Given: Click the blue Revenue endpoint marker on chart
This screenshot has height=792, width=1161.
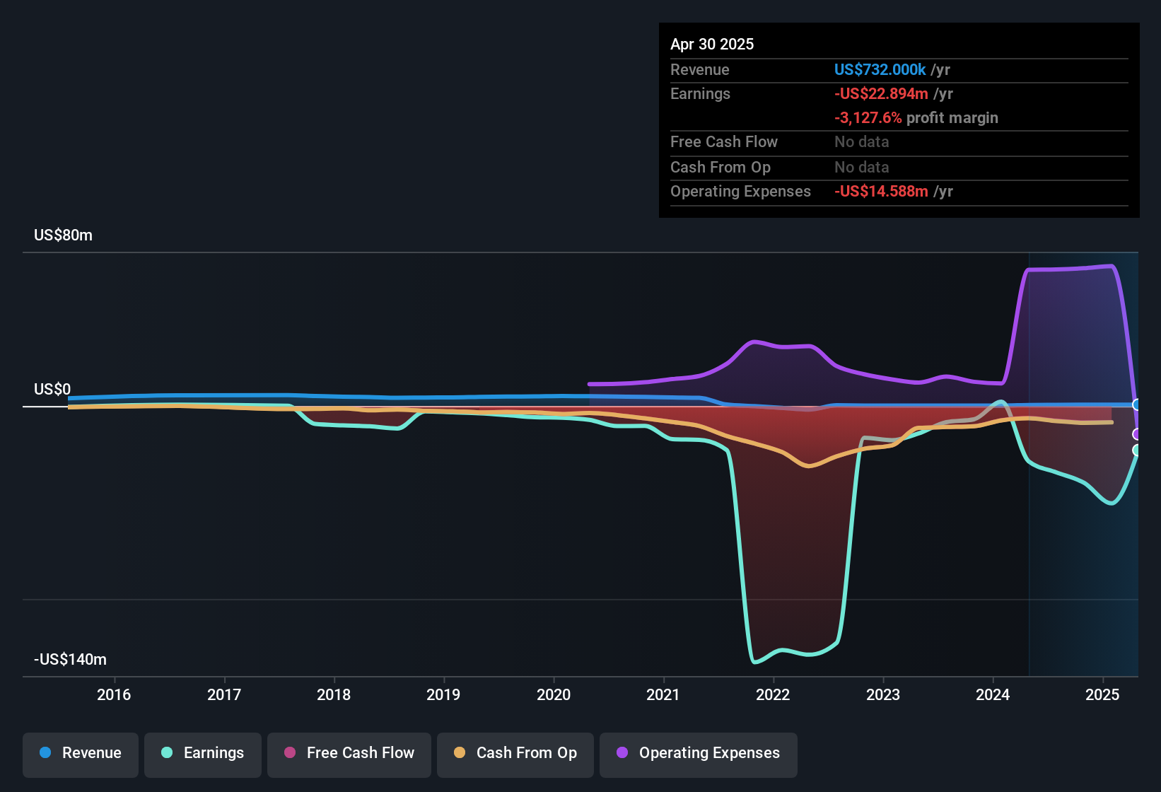Looking at the screenshot, I should 1137,404.
